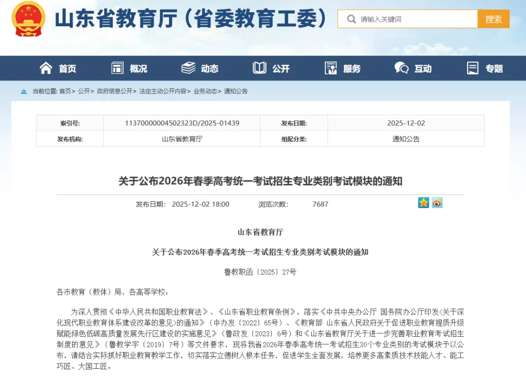Click the open book icon beside 公开
This screenshot has height=382, width=526.
pyautogui.click(x=259, y=68)
